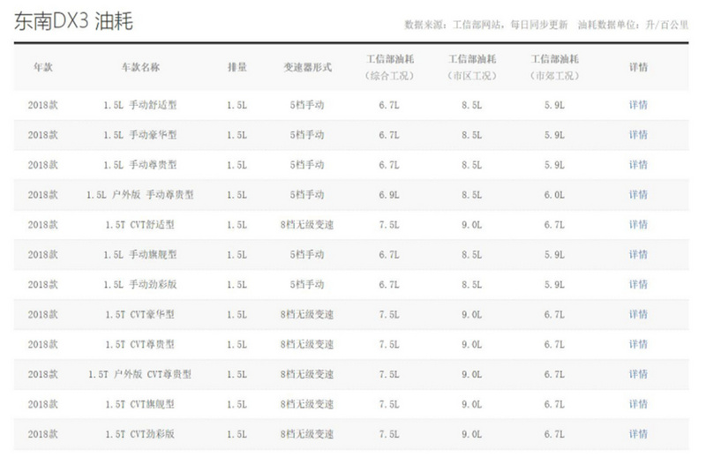
Task: Click the 东南DX3 油耗 page title
Action: (x=73, y=21)
